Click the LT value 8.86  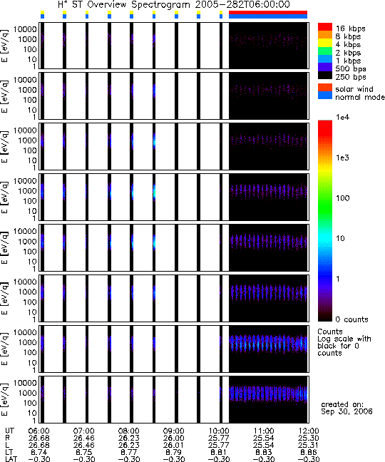tap(309, 452)
